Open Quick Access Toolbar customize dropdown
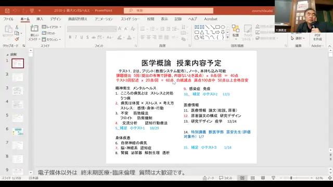Screen dimensions: 333x187 coord(40,10)
